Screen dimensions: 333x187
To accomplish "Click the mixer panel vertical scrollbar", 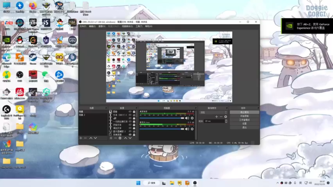I will tap(196, 125).
